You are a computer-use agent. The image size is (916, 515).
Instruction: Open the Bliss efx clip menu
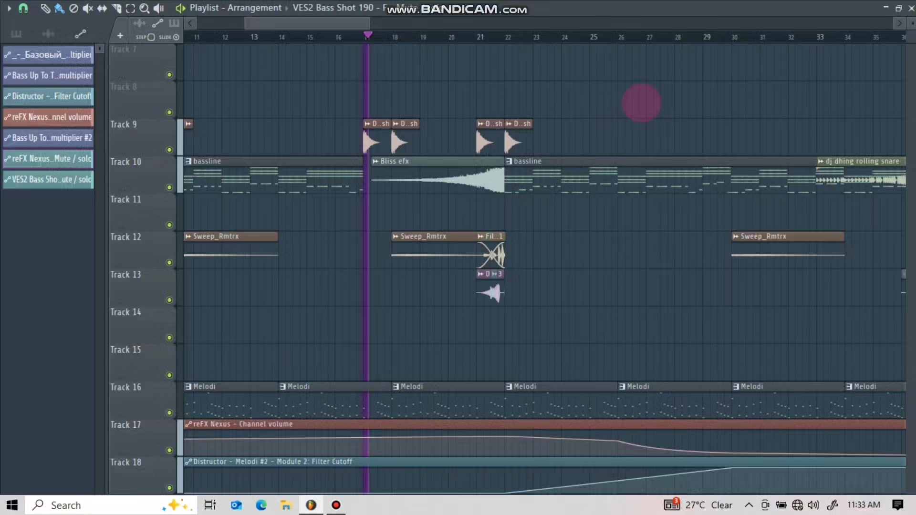(375, 161)
